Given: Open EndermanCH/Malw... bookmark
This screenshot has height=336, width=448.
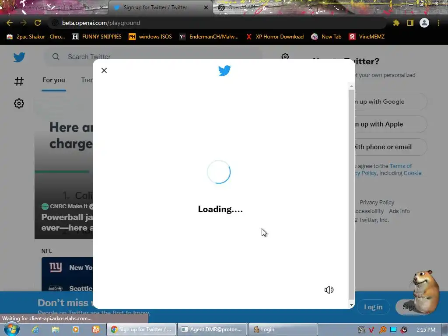Looking at the screenshot, I should point(209,37).
